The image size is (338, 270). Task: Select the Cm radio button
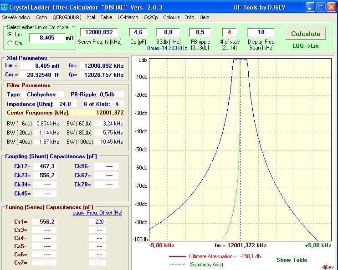[10, 43]
